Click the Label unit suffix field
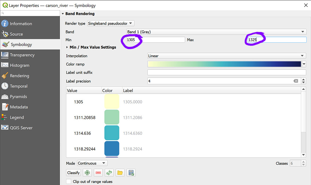Image resolution: width=311 pixels, height=185 pixels. pyautogui.click(x=227, y=72)
